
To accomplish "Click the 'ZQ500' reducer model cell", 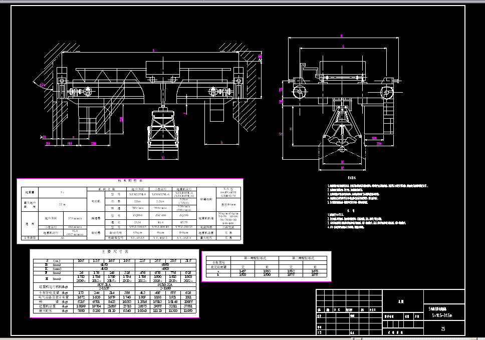I will point(137,215).
